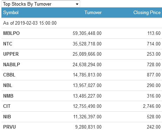Click the Turnover column header
162x130 pixels.
[93, 13]
